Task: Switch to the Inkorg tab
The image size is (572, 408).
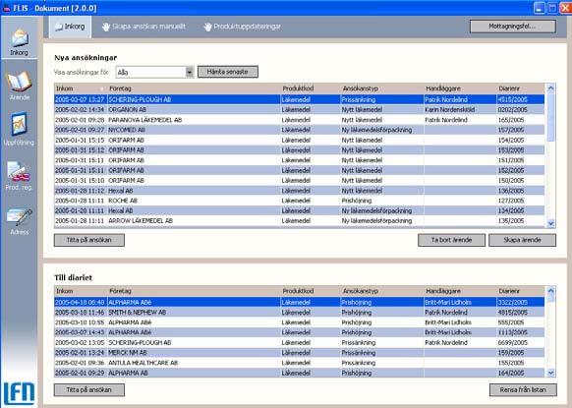Action: coord(70,27)
